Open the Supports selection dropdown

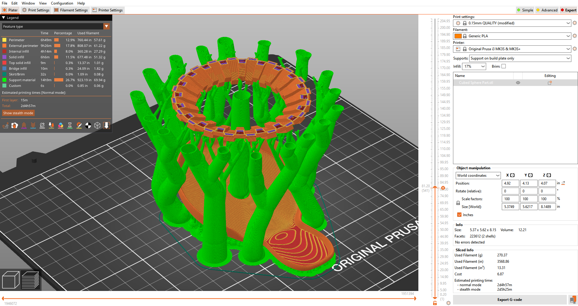point(567,58)
